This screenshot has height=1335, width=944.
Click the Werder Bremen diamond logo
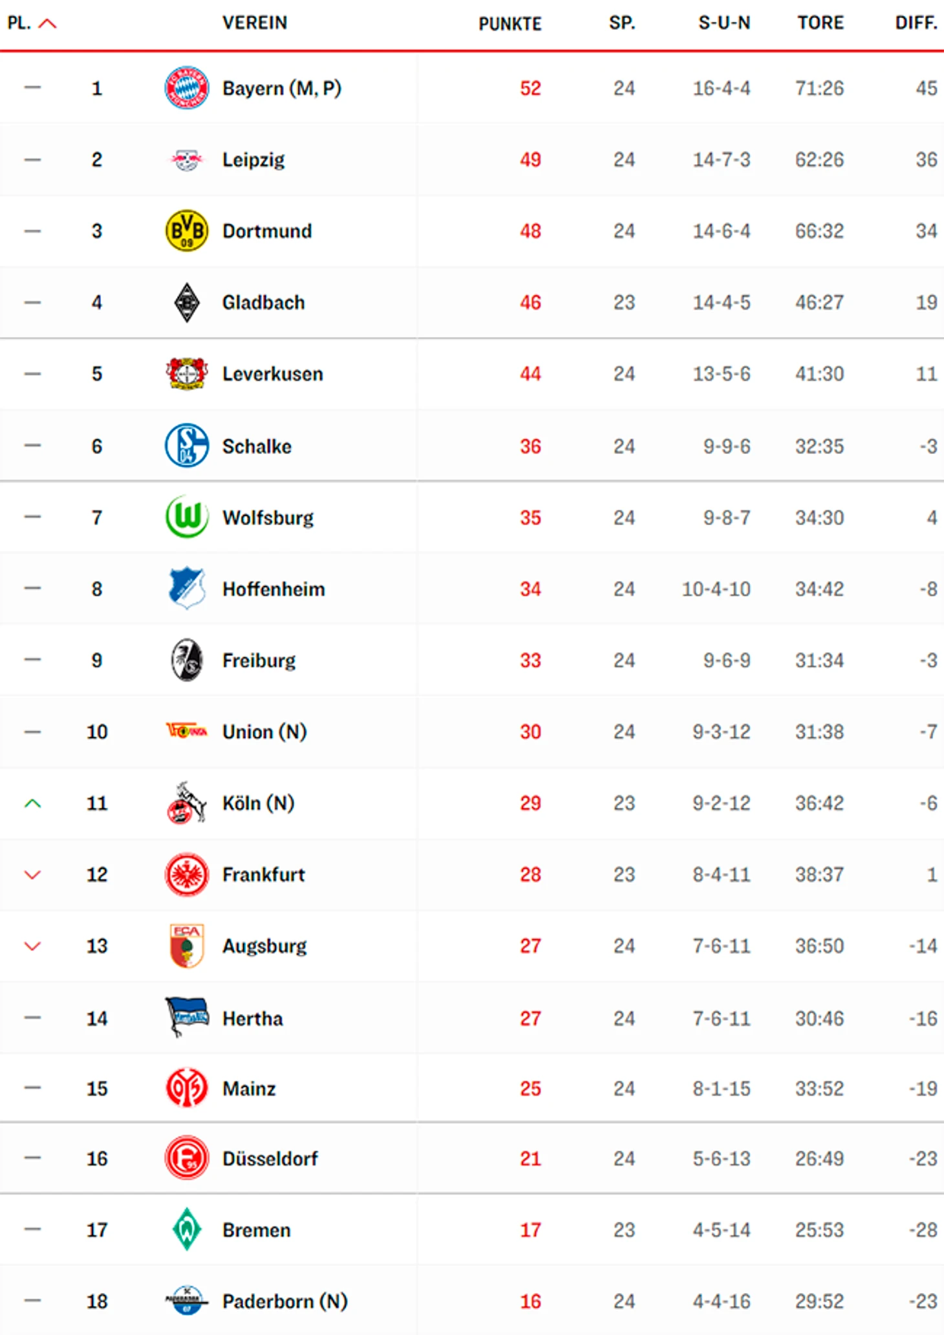click(186, 1229)
